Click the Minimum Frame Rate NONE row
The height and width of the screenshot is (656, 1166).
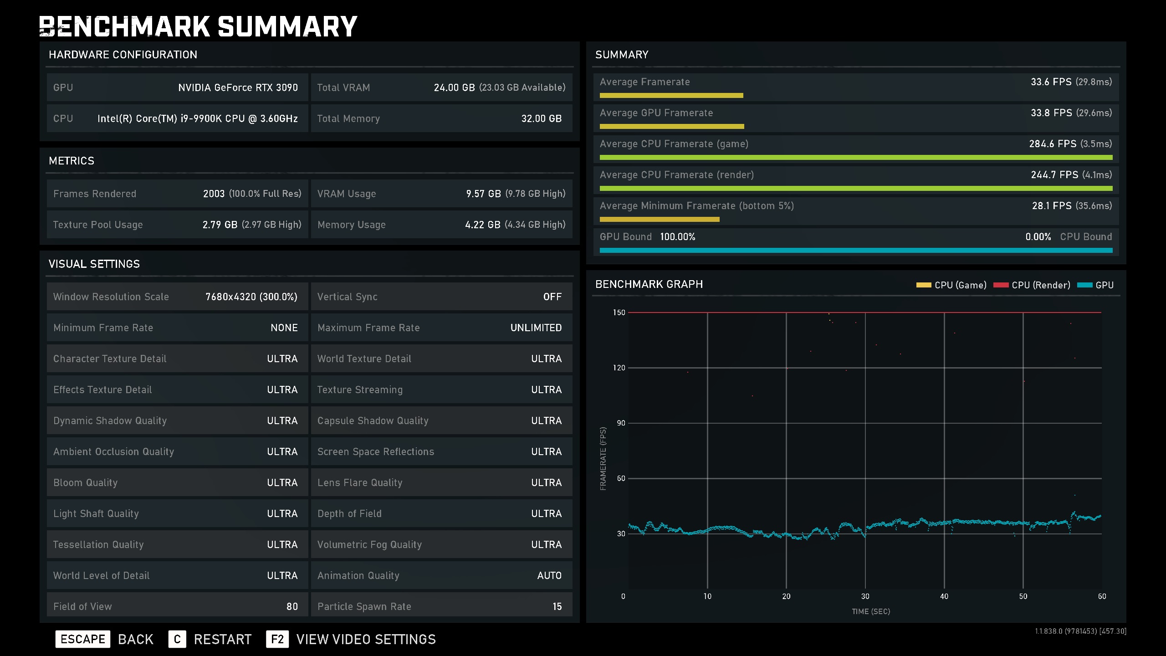pyautogui.click(x=177, y=328)
